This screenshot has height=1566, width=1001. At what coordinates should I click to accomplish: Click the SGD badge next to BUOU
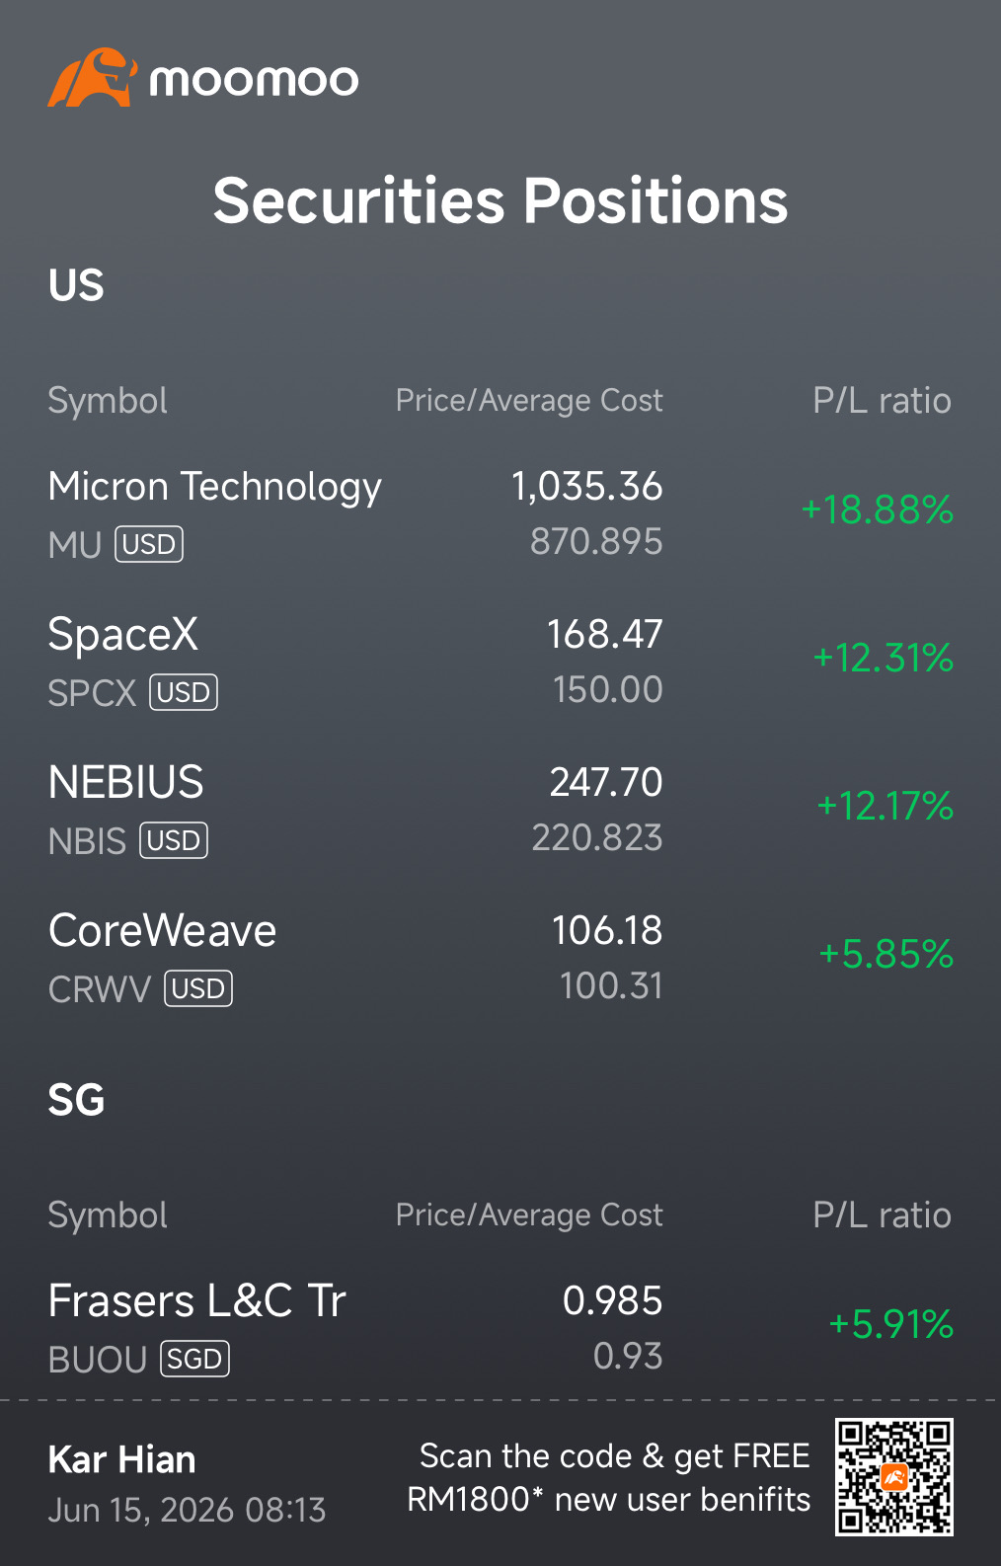point(194,1359)
